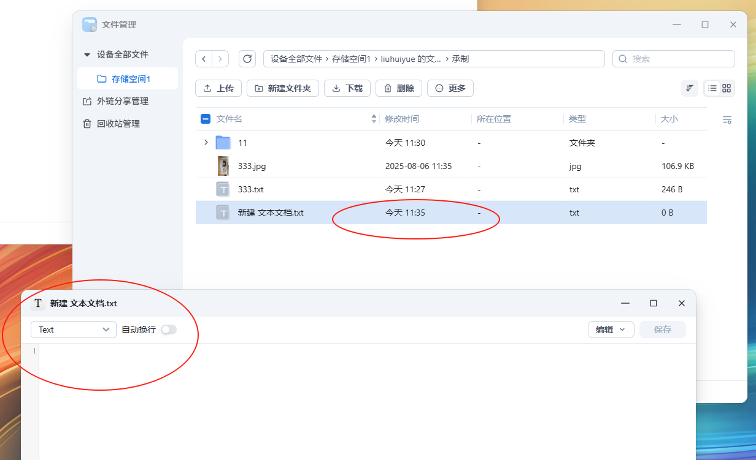Click the 上传 upload button
The height and width of the screenshot is (460, 756).
tap(218, 88)
